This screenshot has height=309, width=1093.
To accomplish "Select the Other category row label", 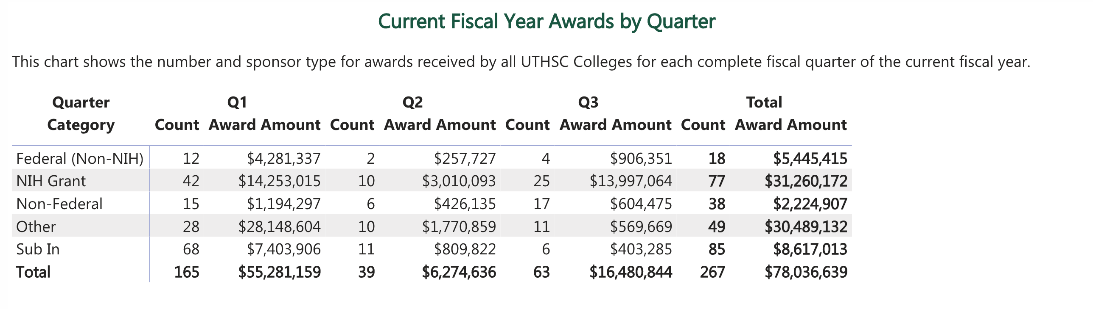I will pyautogui.click(x=36, y=227).
